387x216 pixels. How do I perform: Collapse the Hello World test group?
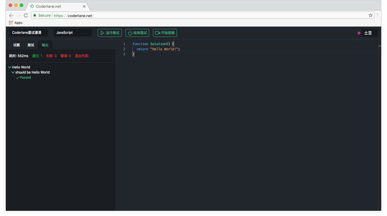10,67
